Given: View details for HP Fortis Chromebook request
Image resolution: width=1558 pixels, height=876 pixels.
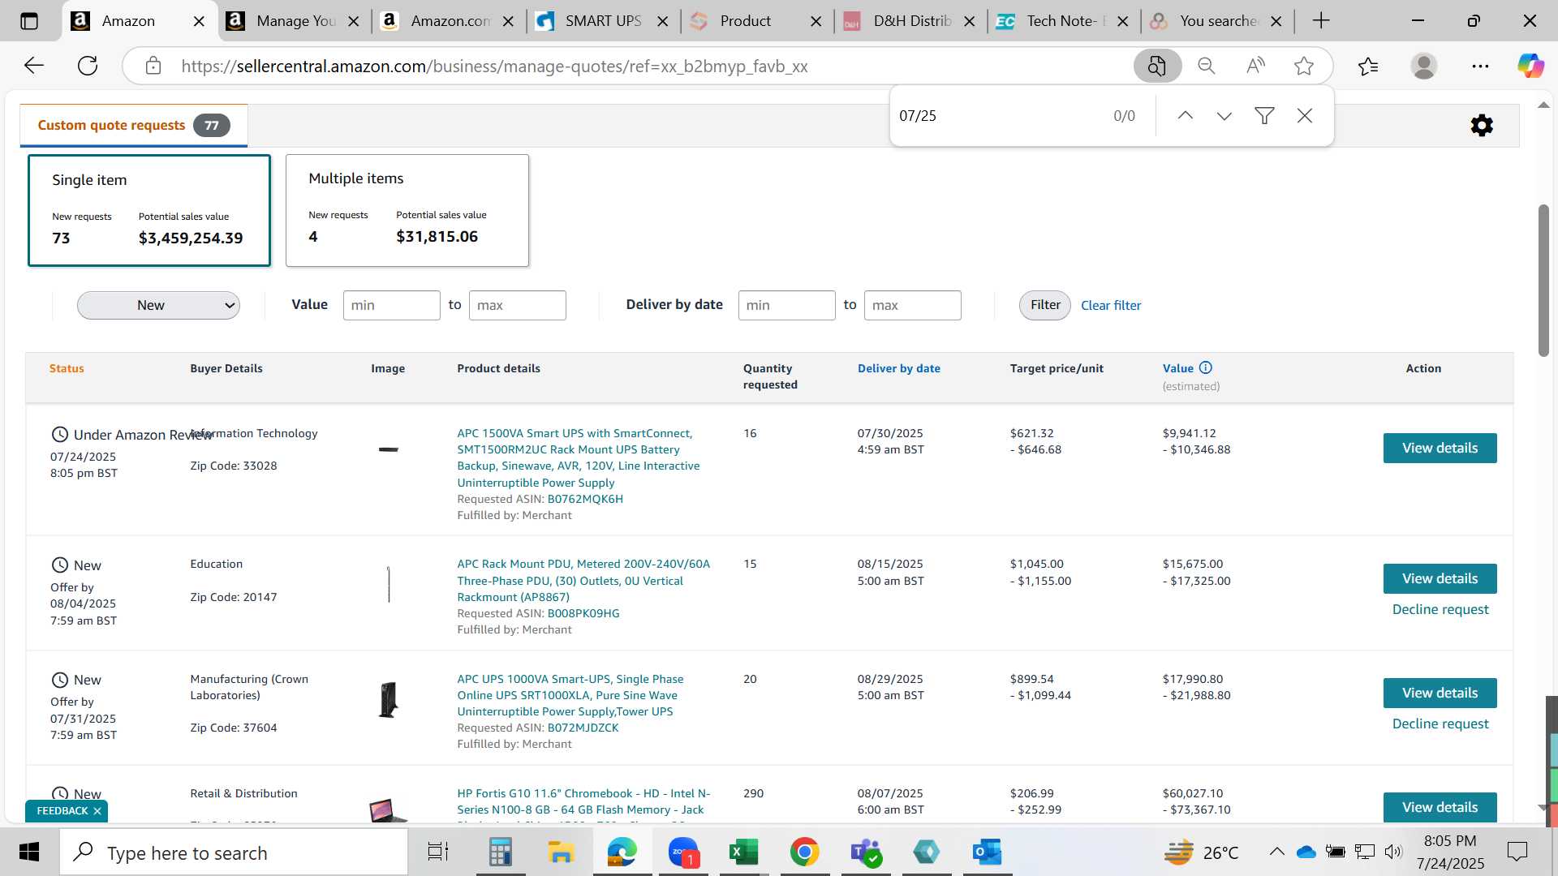Looking at the screenshot, I should coord(1440,807).
